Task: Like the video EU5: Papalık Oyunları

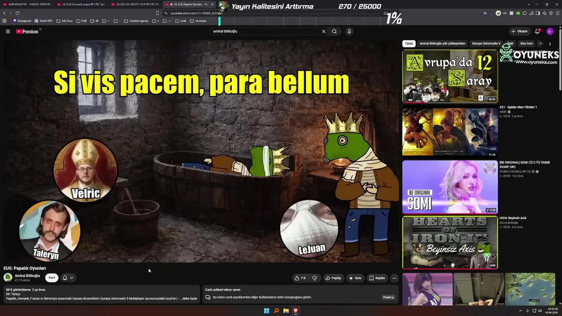Action: point(300,278)
